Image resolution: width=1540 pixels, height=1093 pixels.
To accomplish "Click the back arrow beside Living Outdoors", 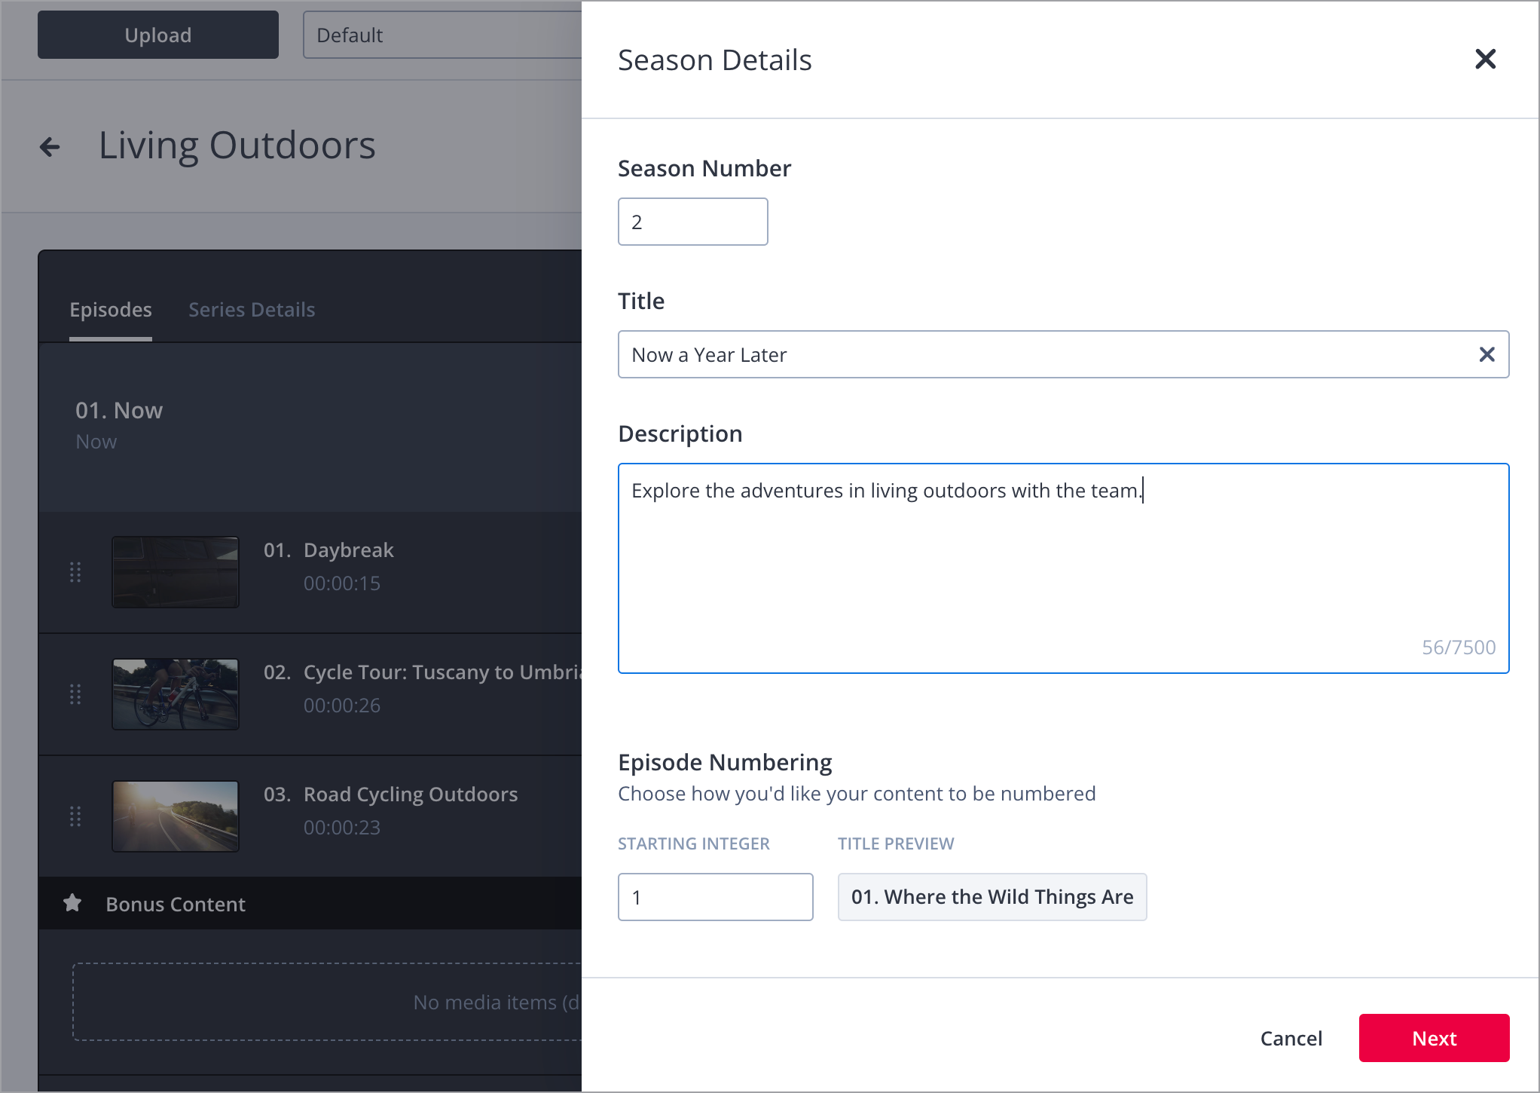I will click(50, 146).
